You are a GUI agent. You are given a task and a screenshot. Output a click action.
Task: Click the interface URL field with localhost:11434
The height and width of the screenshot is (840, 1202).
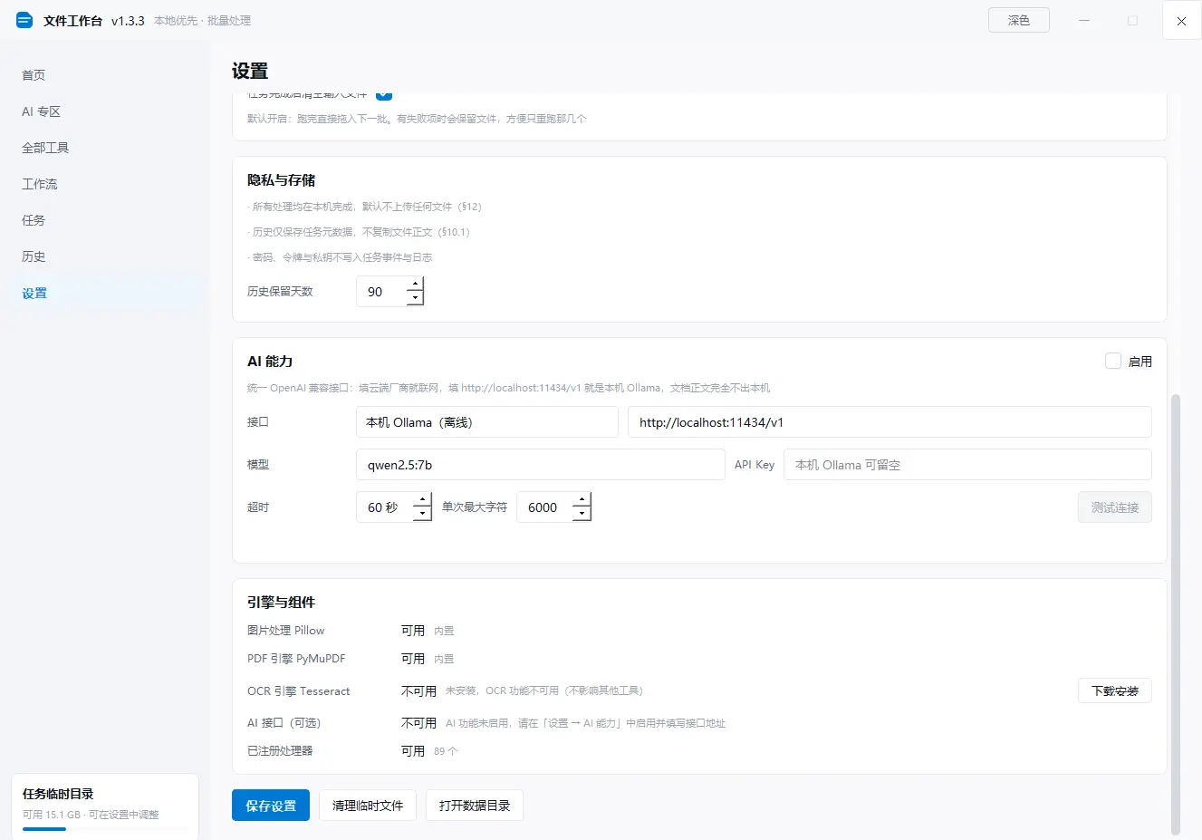[x=889, y=422]
